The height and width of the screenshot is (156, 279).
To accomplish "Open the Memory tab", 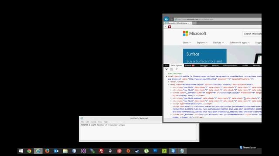I will point(256,65).
